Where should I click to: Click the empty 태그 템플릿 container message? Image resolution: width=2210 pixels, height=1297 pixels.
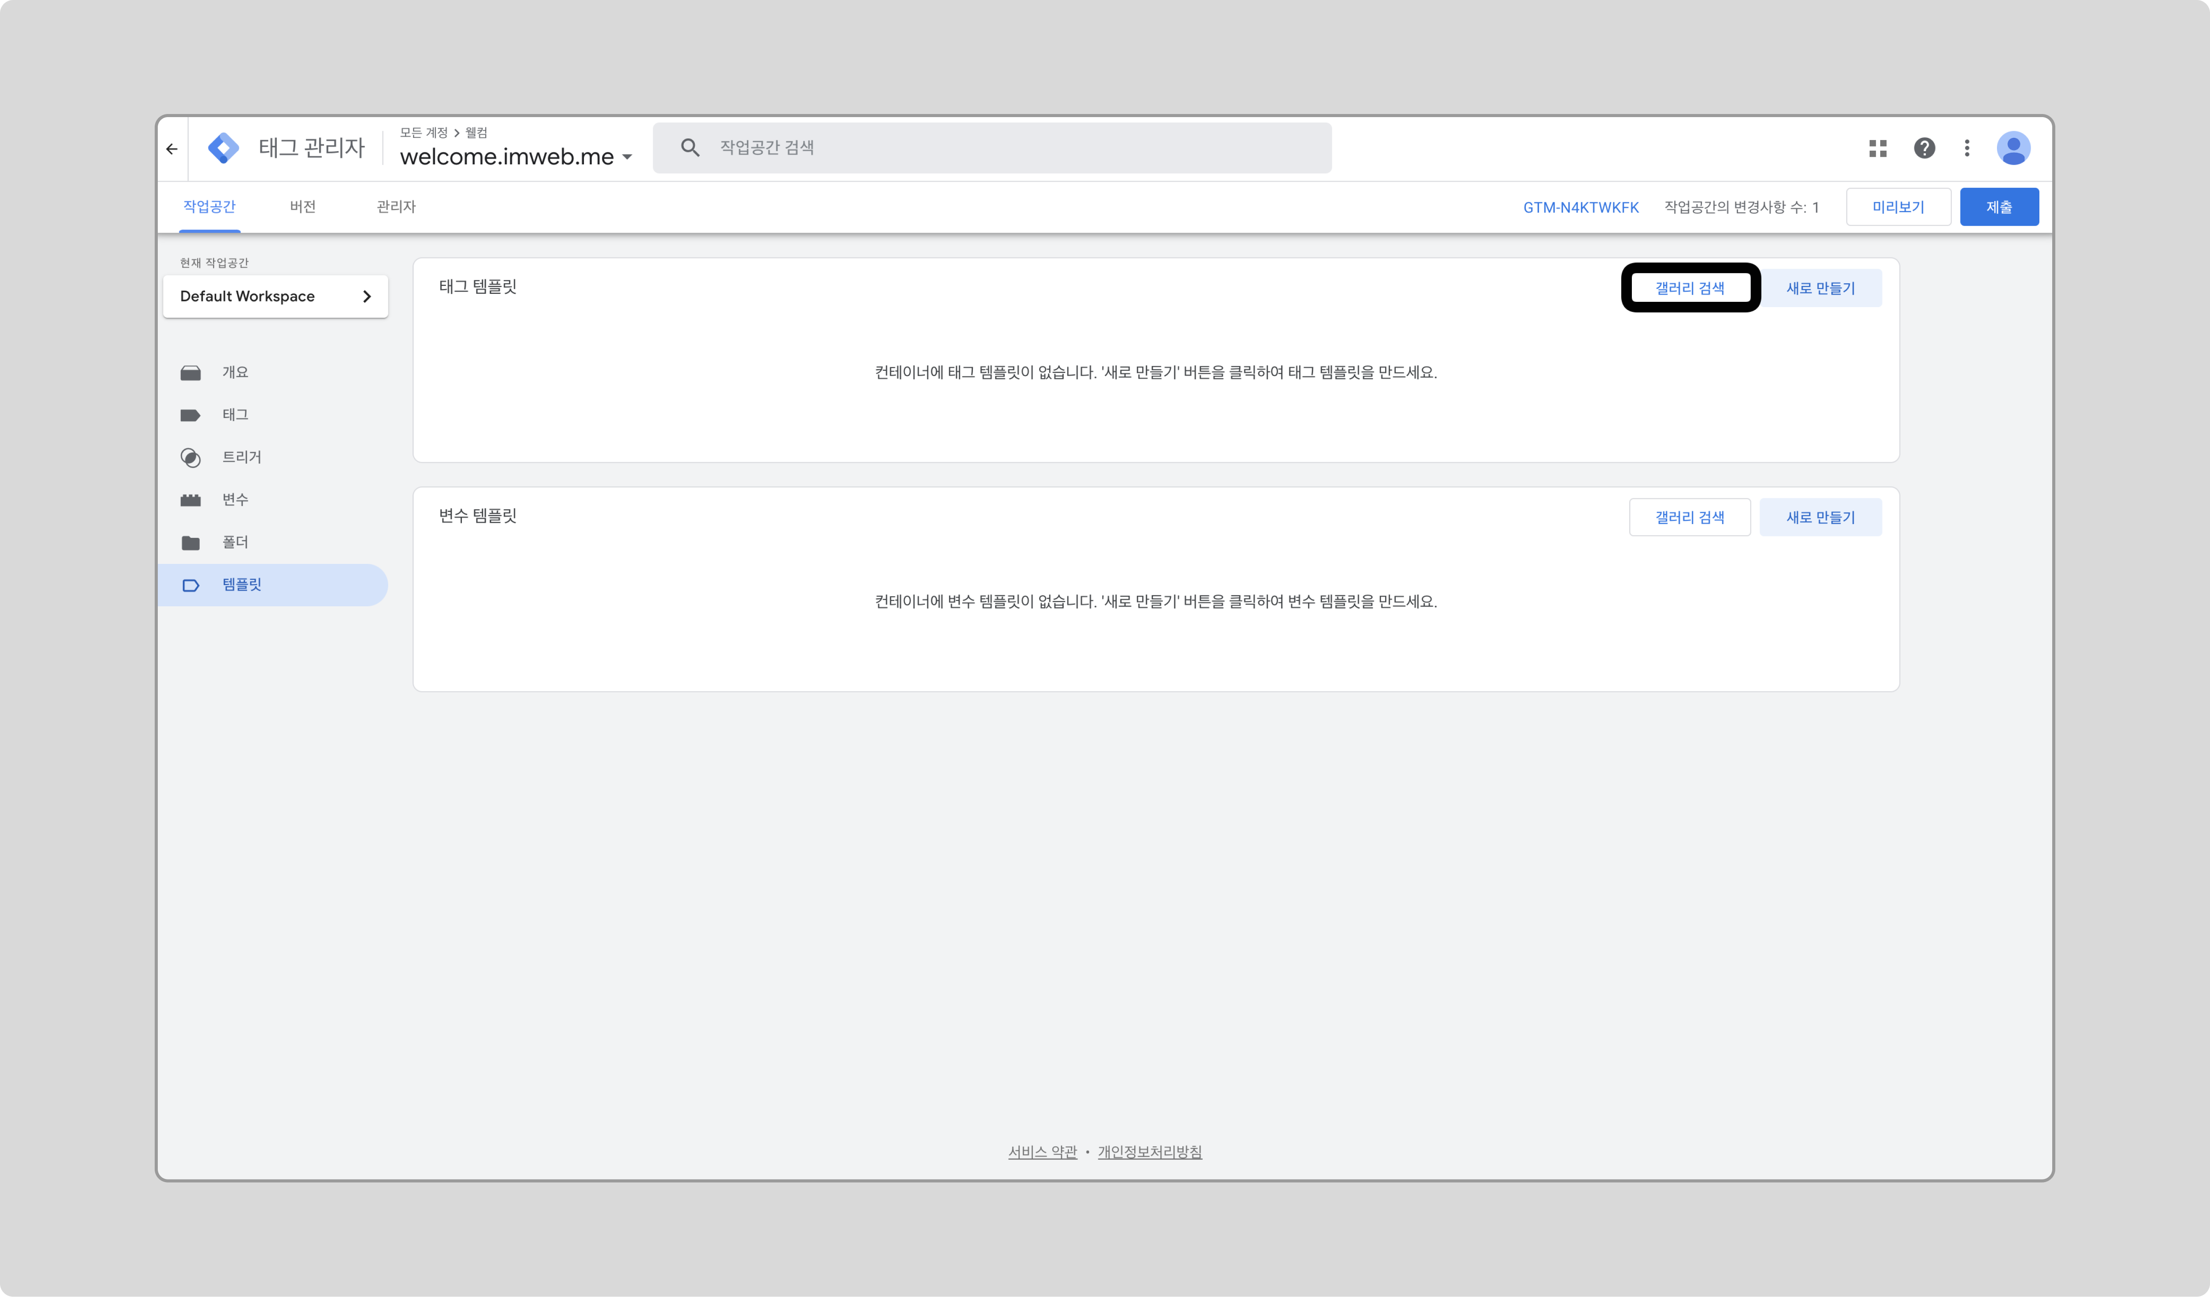coord(1156,373)
